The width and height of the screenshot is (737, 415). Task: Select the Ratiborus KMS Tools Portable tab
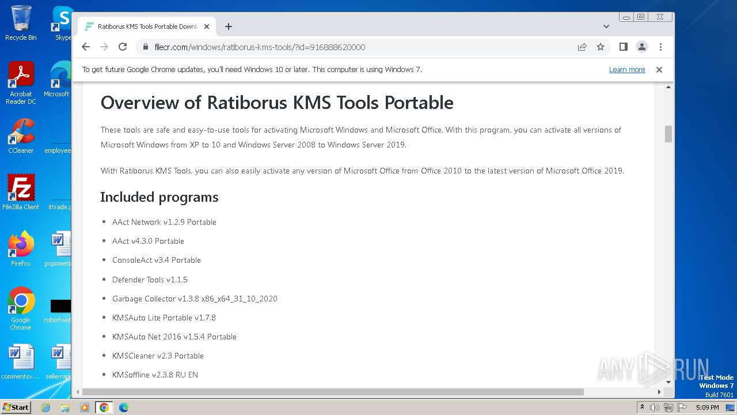click(147, 27)
